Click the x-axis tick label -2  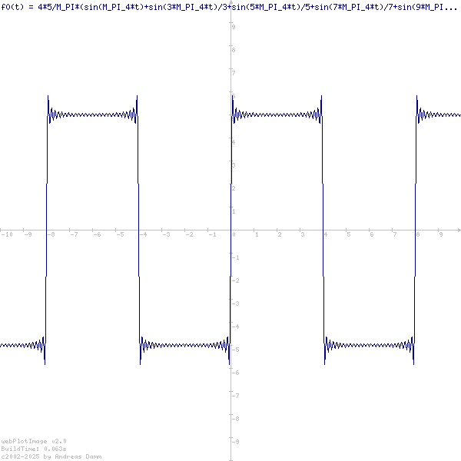point(189,234)
